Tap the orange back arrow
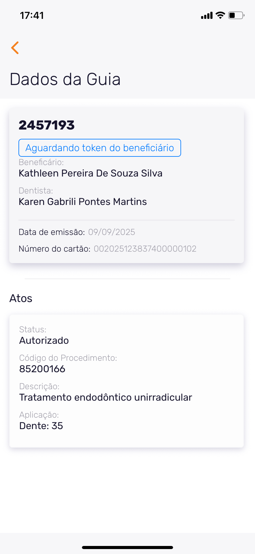The height and width of the screenshot is (554, 255). (15, 48)
